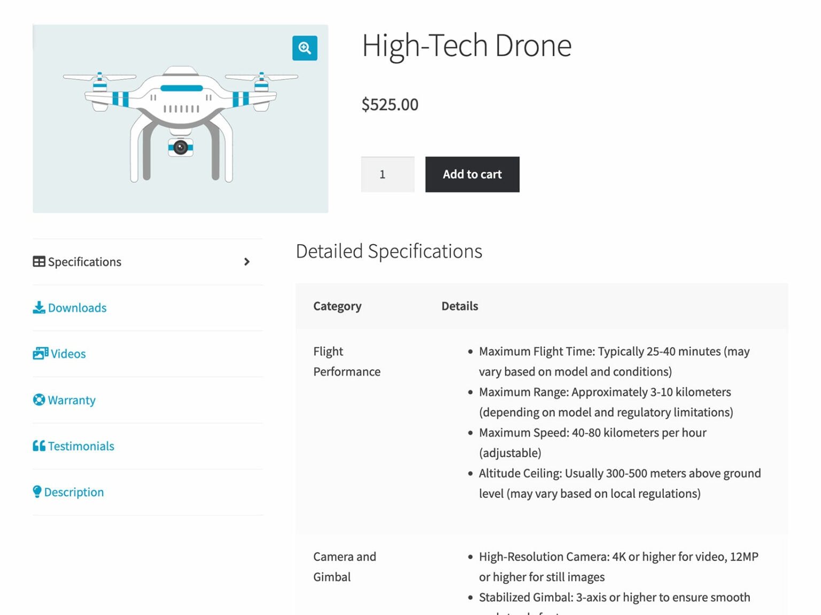Select the Flight Performance category cell
Viewport: 821px width, 615px height.
click(x=346, y=361)
